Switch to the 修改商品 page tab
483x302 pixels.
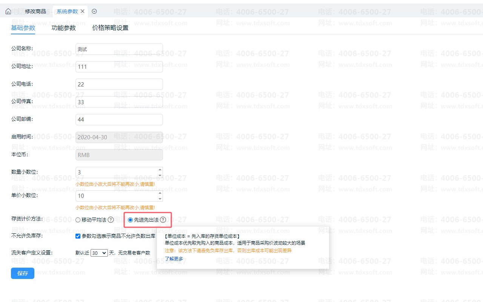pos(35,11)
